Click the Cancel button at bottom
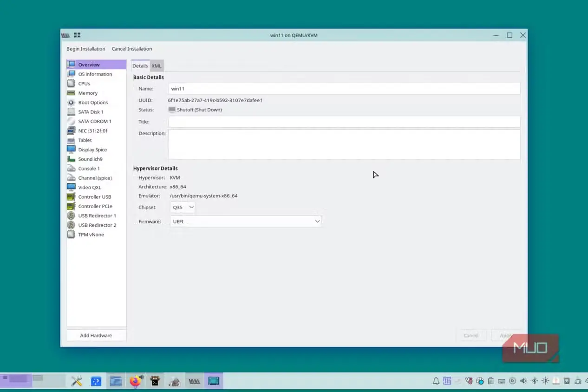The width and height of the screenshot is (588, 392). pyautogui.click(x=471, y=335)
